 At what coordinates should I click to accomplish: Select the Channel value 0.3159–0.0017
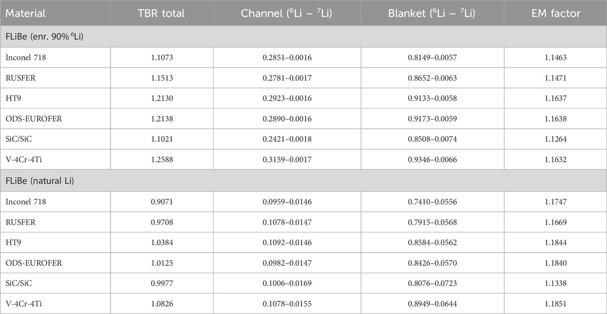(287, 159)
